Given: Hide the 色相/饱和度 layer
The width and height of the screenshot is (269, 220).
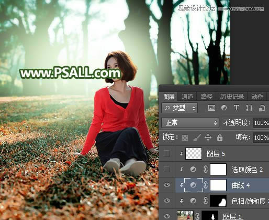Looking at the screenshot, I should pyautogui.click(x=167, y=201).
